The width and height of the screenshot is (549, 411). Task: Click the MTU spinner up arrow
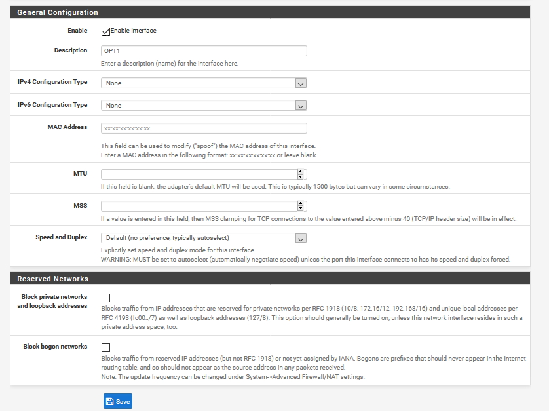coord(300,172)
